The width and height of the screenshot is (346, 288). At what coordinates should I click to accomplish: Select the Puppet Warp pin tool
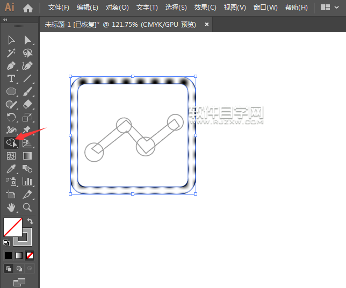27,130
